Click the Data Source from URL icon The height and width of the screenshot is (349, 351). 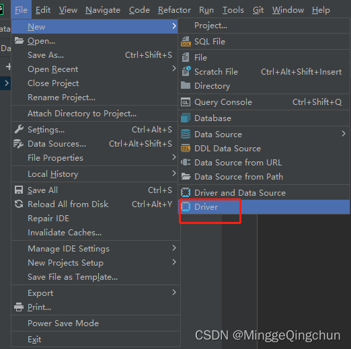click(186, 162)
